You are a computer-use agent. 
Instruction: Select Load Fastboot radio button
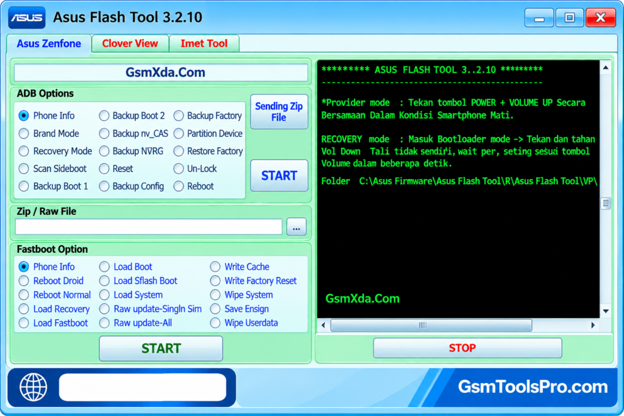pyautogui.click(x=24, y=323)
